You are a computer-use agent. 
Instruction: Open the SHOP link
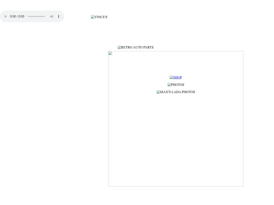point(176,77)
